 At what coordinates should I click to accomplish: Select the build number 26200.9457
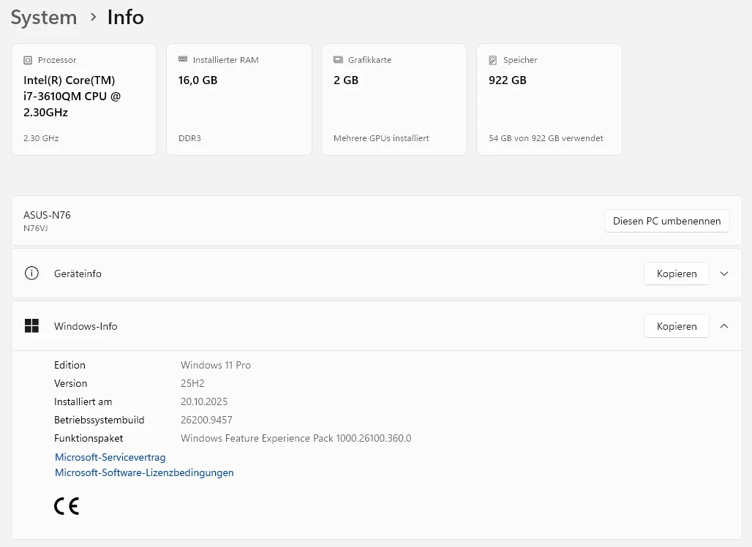pos(206,420)
